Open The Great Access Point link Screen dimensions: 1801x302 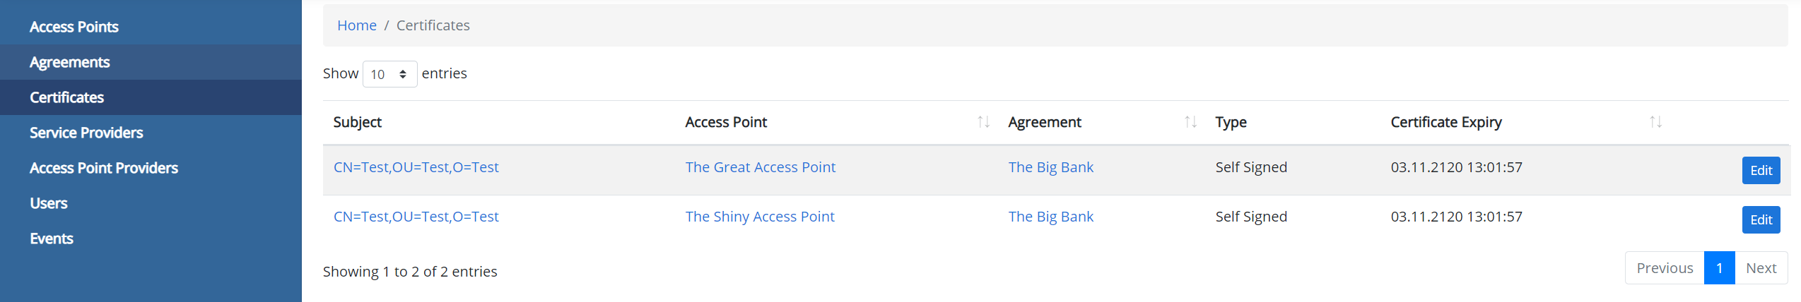[760, 167]
